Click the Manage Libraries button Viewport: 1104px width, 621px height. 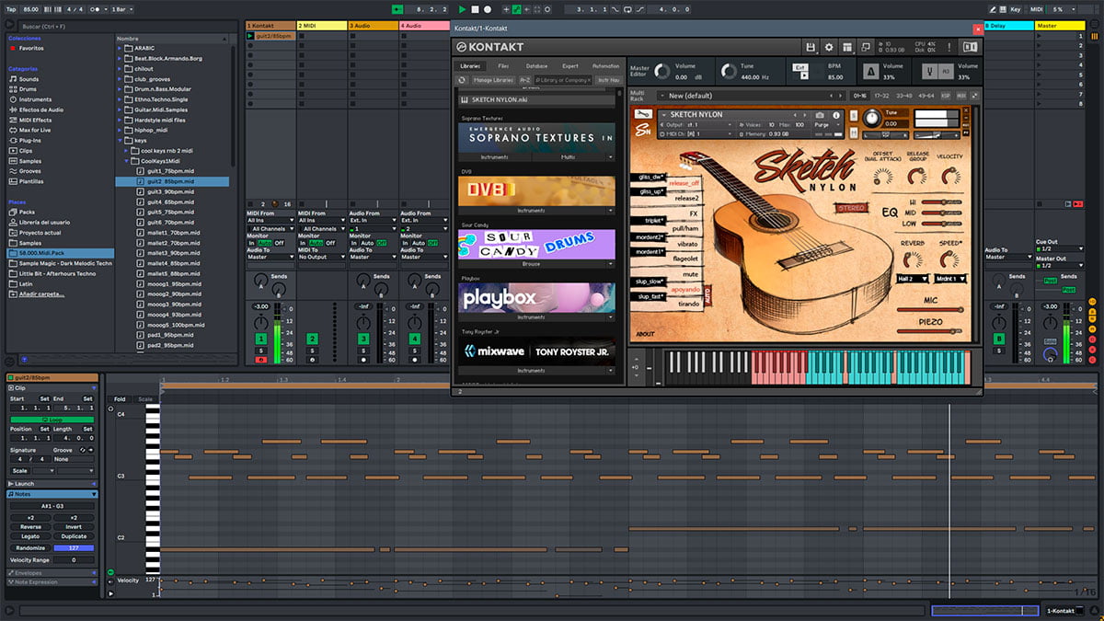tap(494, 80)
